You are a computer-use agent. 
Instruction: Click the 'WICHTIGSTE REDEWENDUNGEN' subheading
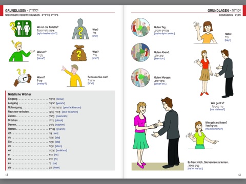point(23,15)
